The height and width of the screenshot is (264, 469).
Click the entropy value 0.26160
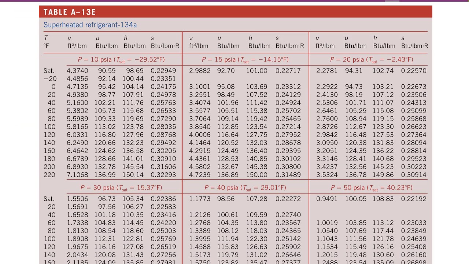pyautogui.click(x=414, y=254)
